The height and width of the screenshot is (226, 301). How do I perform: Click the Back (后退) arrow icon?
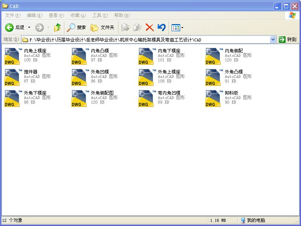pos(9,27)
